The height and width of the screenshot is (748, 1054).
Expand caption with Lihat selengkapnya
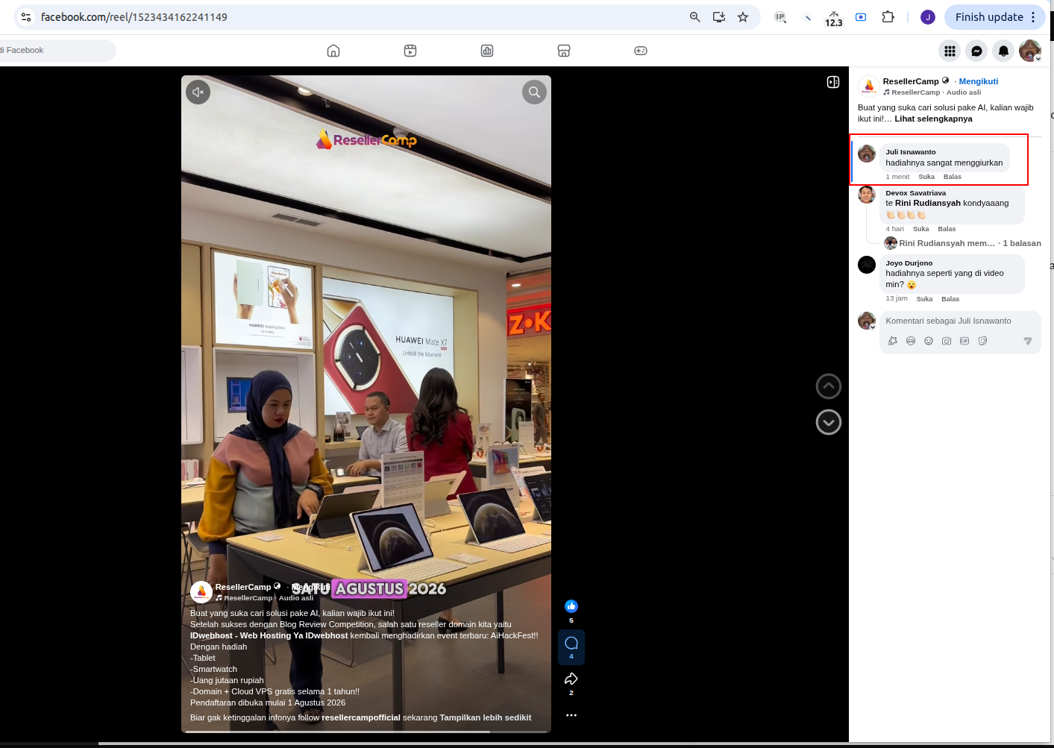coord(933,119)
